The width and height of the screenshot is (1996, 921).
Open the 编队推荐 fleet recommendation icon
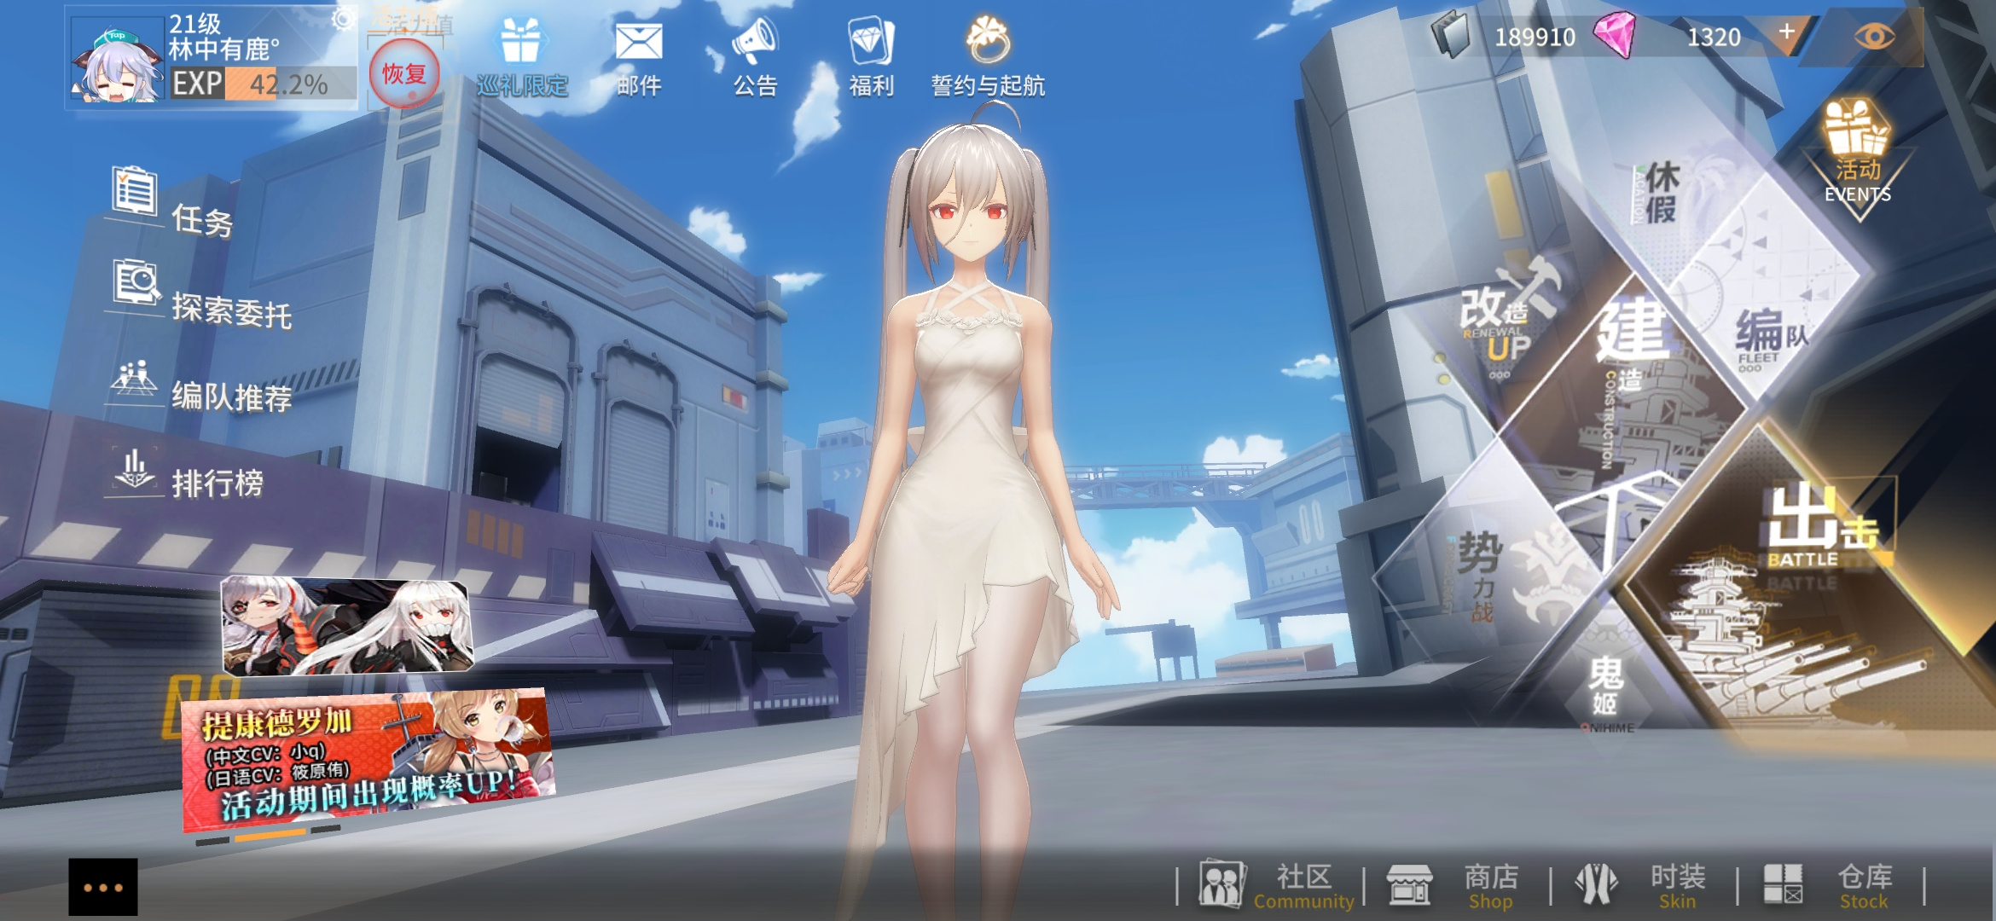click(134, 376)
